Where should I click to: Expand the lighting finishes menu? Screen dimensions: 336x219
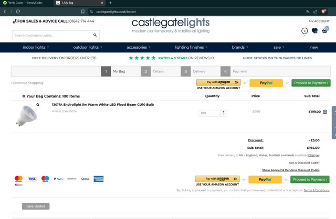(191, 47)
